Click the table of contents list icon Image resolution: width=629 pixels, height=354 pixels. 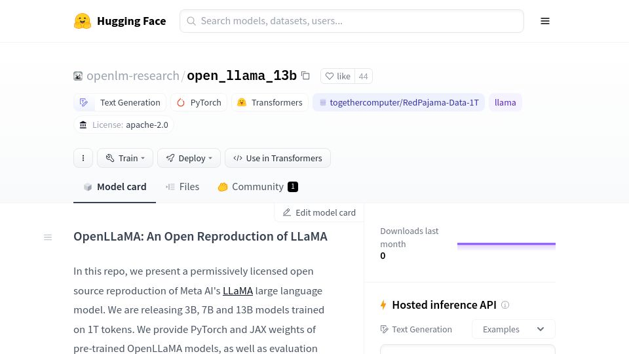[x=48, y=237]
